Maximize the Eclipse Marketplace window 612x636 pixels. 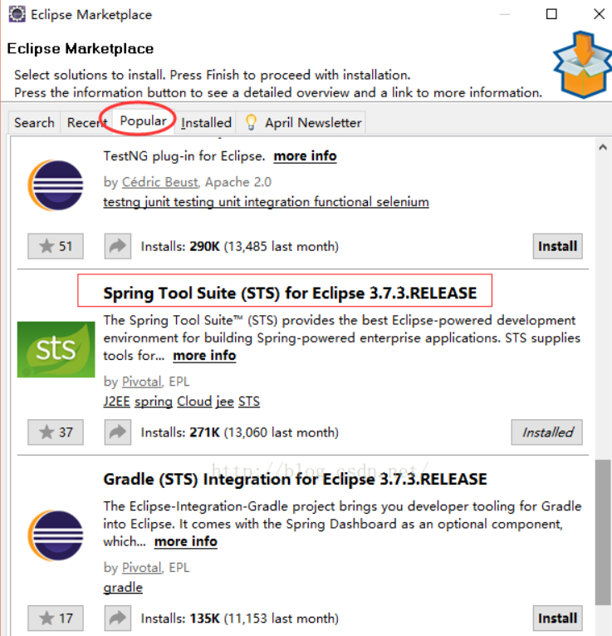551,14
